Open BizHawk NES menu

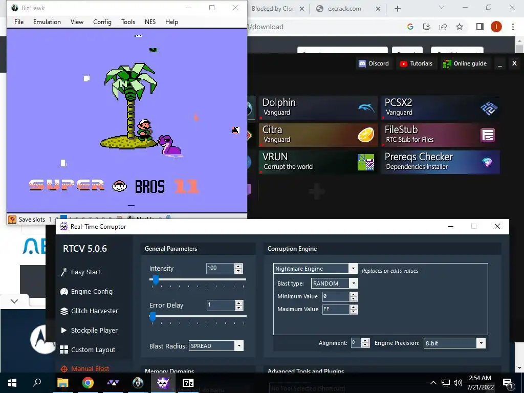coord(150,21)
